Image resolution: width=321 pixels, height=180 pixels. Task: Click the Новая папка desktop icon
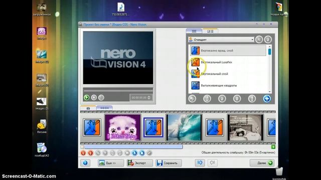(279, 9)
